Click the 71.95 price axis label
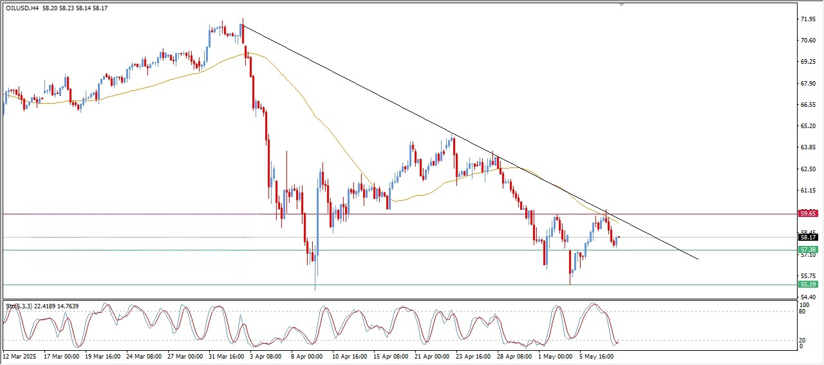Viewport: 824px width, 365px height. coord(809,19)
